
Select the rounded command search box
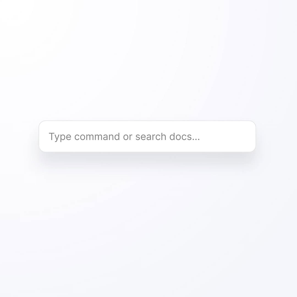pos(147,136)
